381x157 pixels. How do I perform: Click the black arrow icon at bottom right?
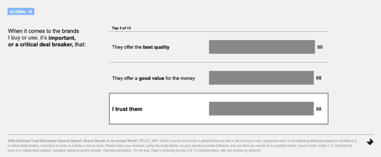(x=370, y=142)
